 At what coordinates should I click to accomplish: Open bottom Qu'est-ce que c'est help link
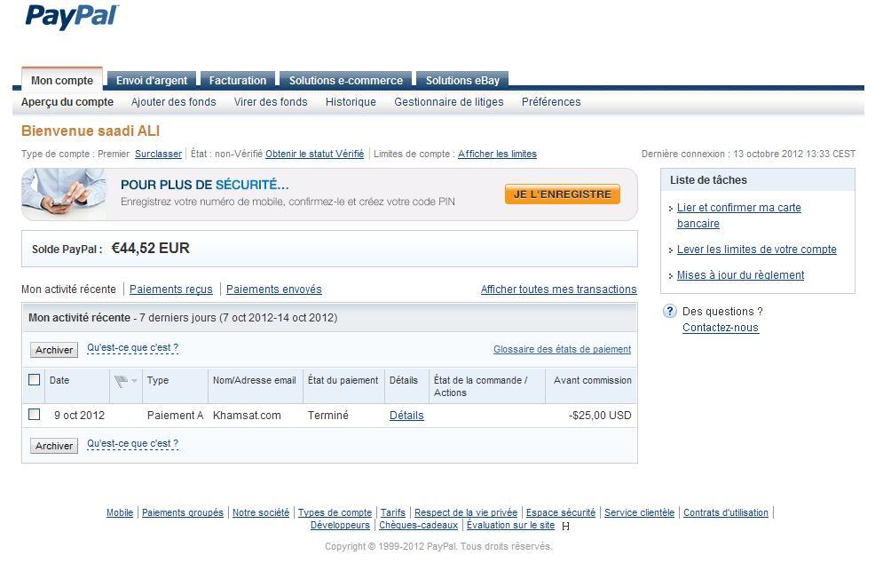[132, 444]
